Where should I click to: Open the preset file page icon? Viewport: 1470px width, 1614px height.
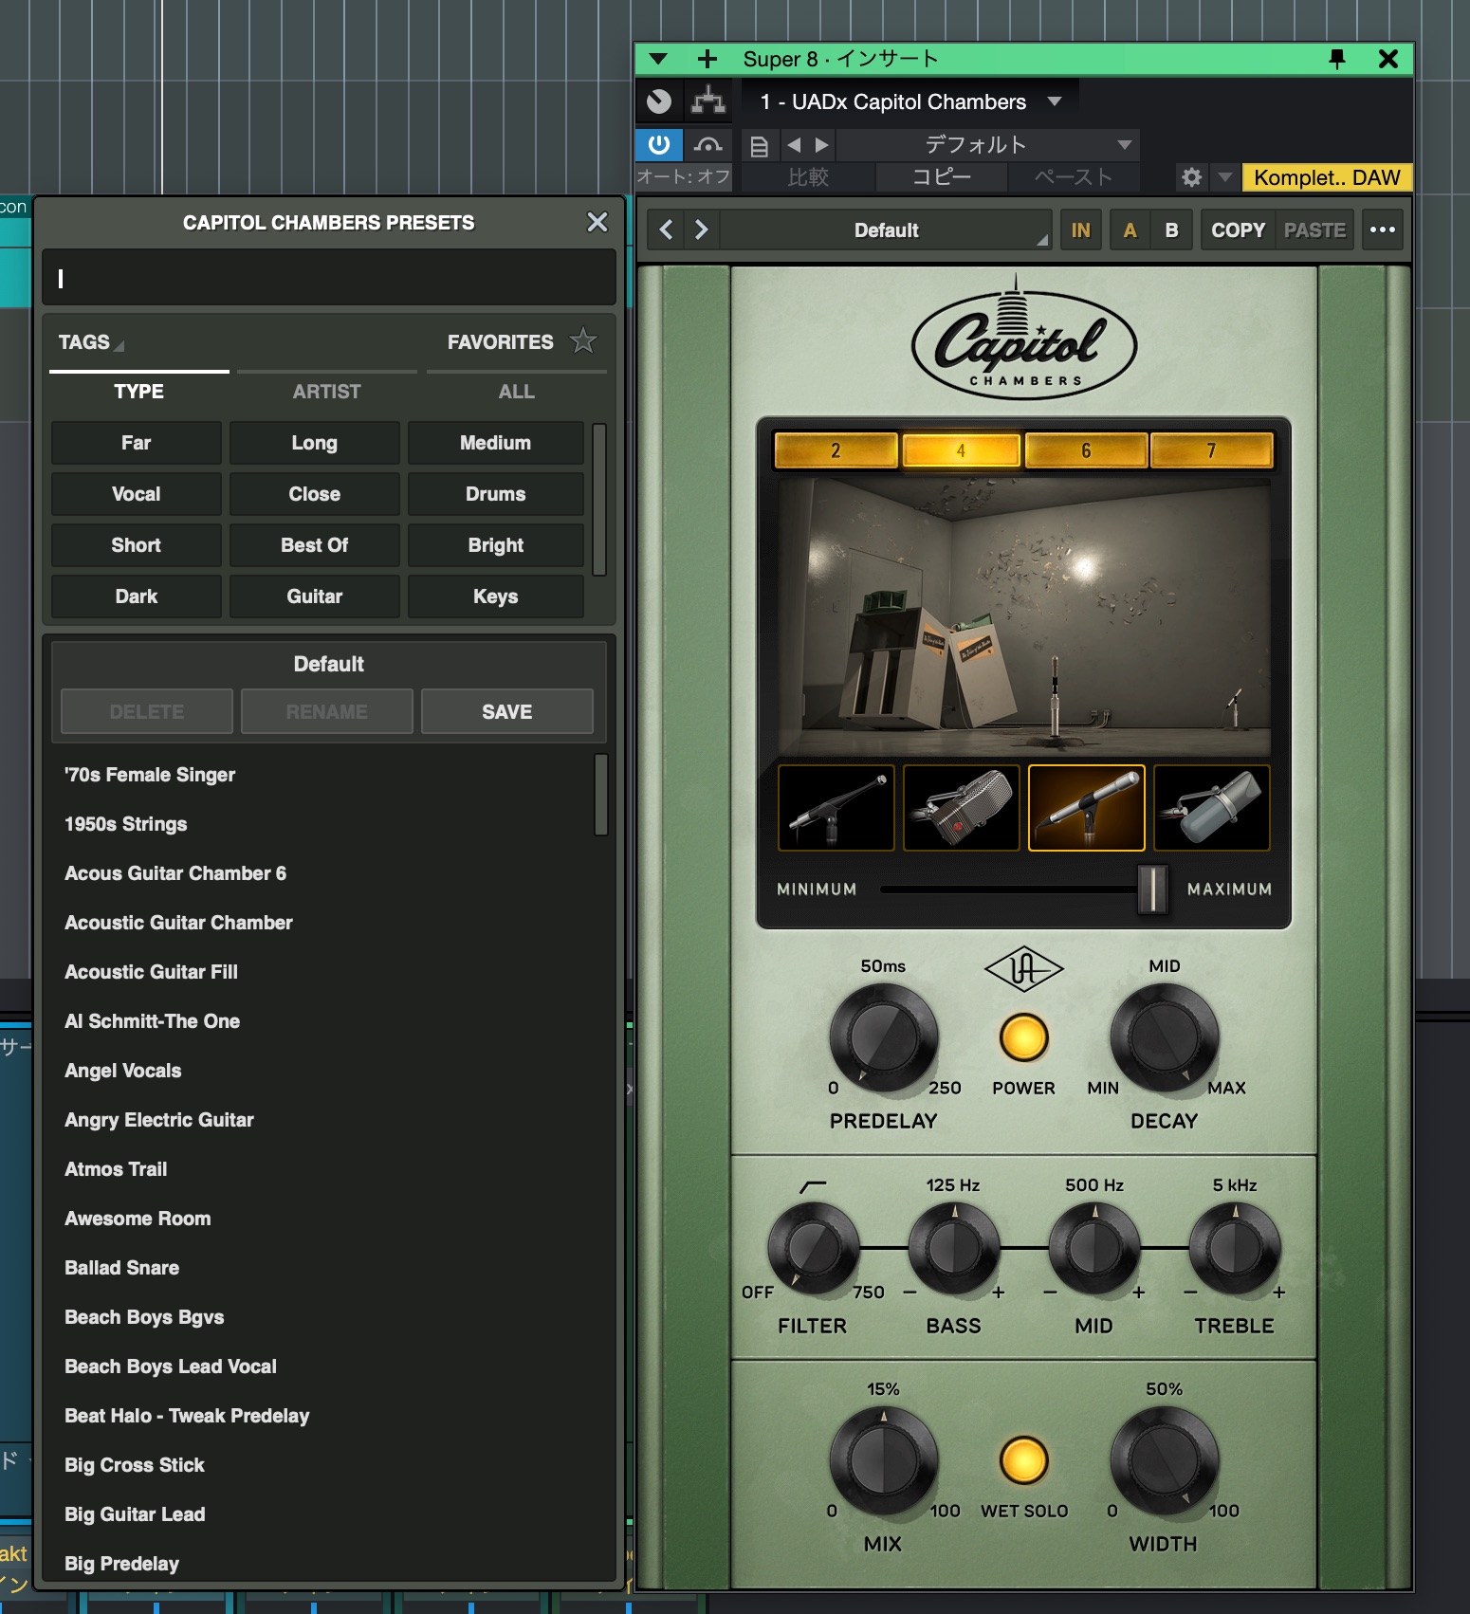point(759,146)
